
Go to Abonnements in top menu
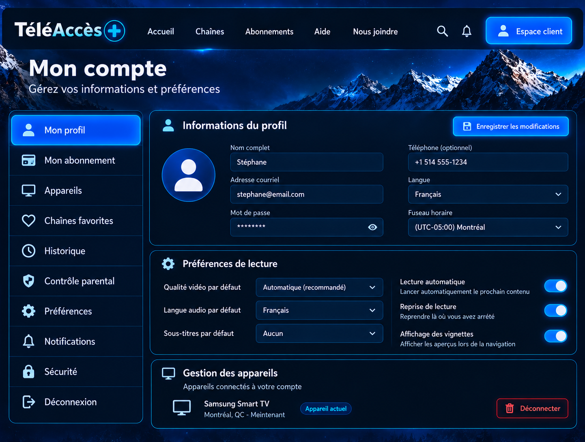pyautogui.click(x=269, y=32)
